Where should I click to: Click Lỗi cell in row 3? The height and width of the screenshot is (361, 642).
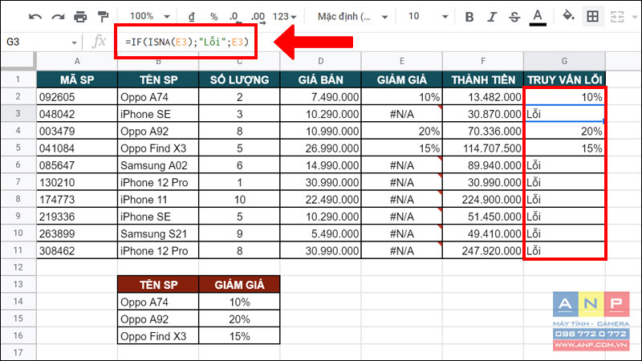[x=564, y=114]
